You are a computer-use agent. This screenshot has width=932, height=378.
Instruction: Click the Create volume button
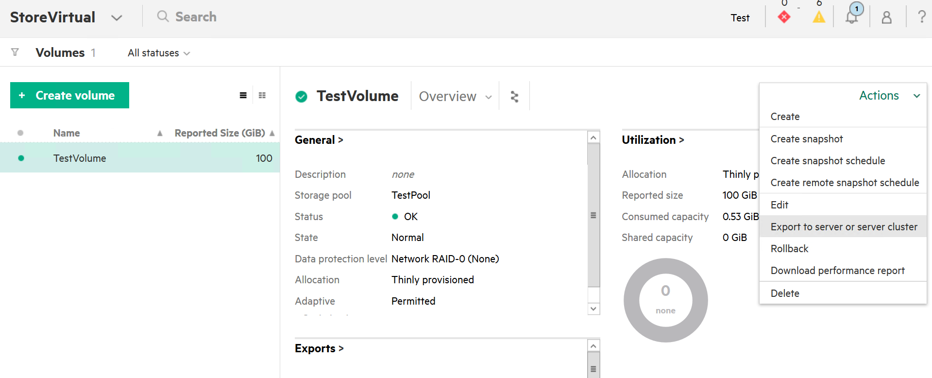click(69, 95)
